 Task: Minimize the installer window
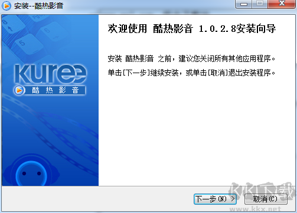pos(244,4)
